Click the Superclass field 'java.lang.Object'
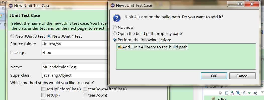The width and height of the screenshot is (264, 100). pos(75,75)
